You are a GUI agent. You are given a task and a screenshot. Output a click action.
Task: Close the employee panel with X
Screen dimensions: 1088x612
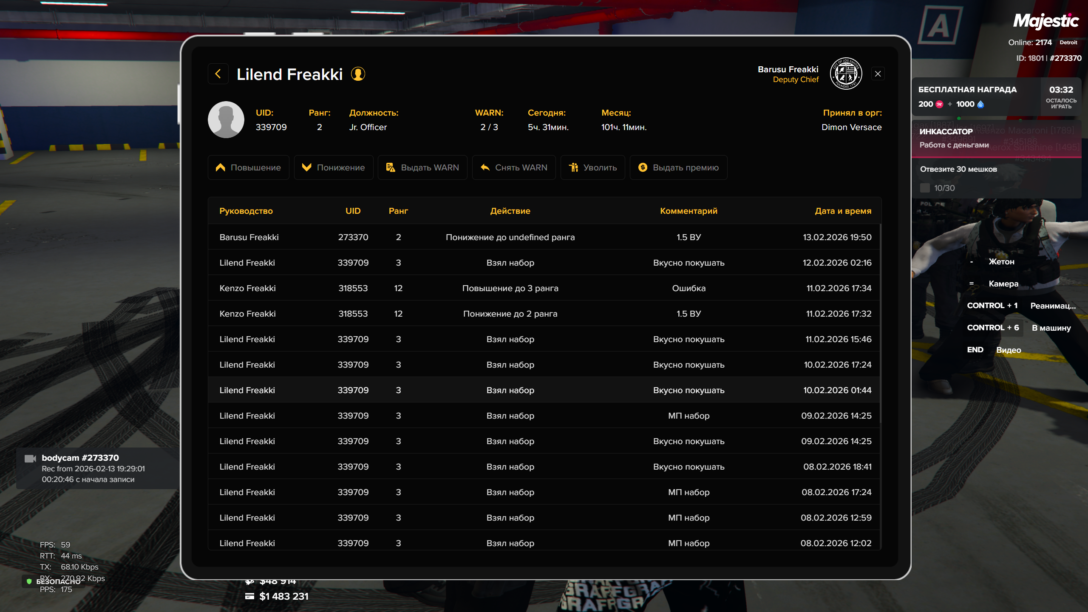[x=878, y=74]
